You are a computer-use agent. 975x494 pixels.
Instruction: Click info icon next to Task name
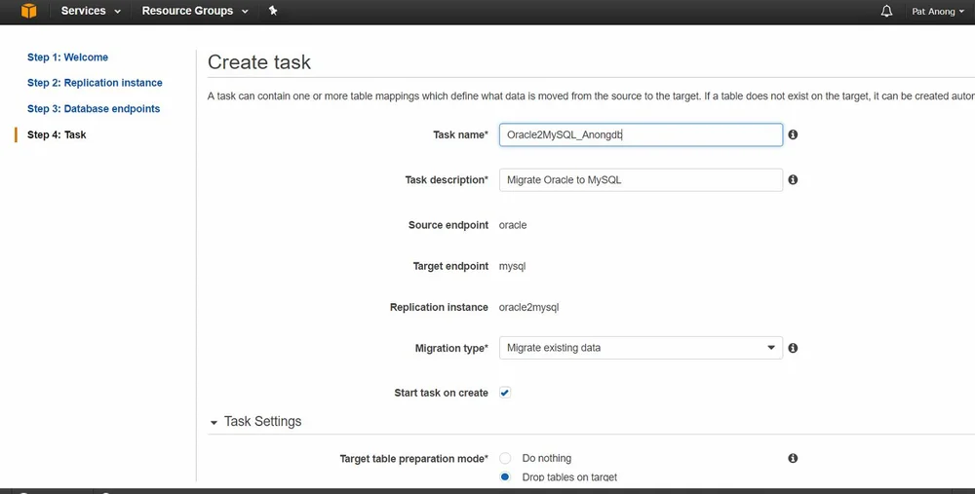click(x=793, y=134)
